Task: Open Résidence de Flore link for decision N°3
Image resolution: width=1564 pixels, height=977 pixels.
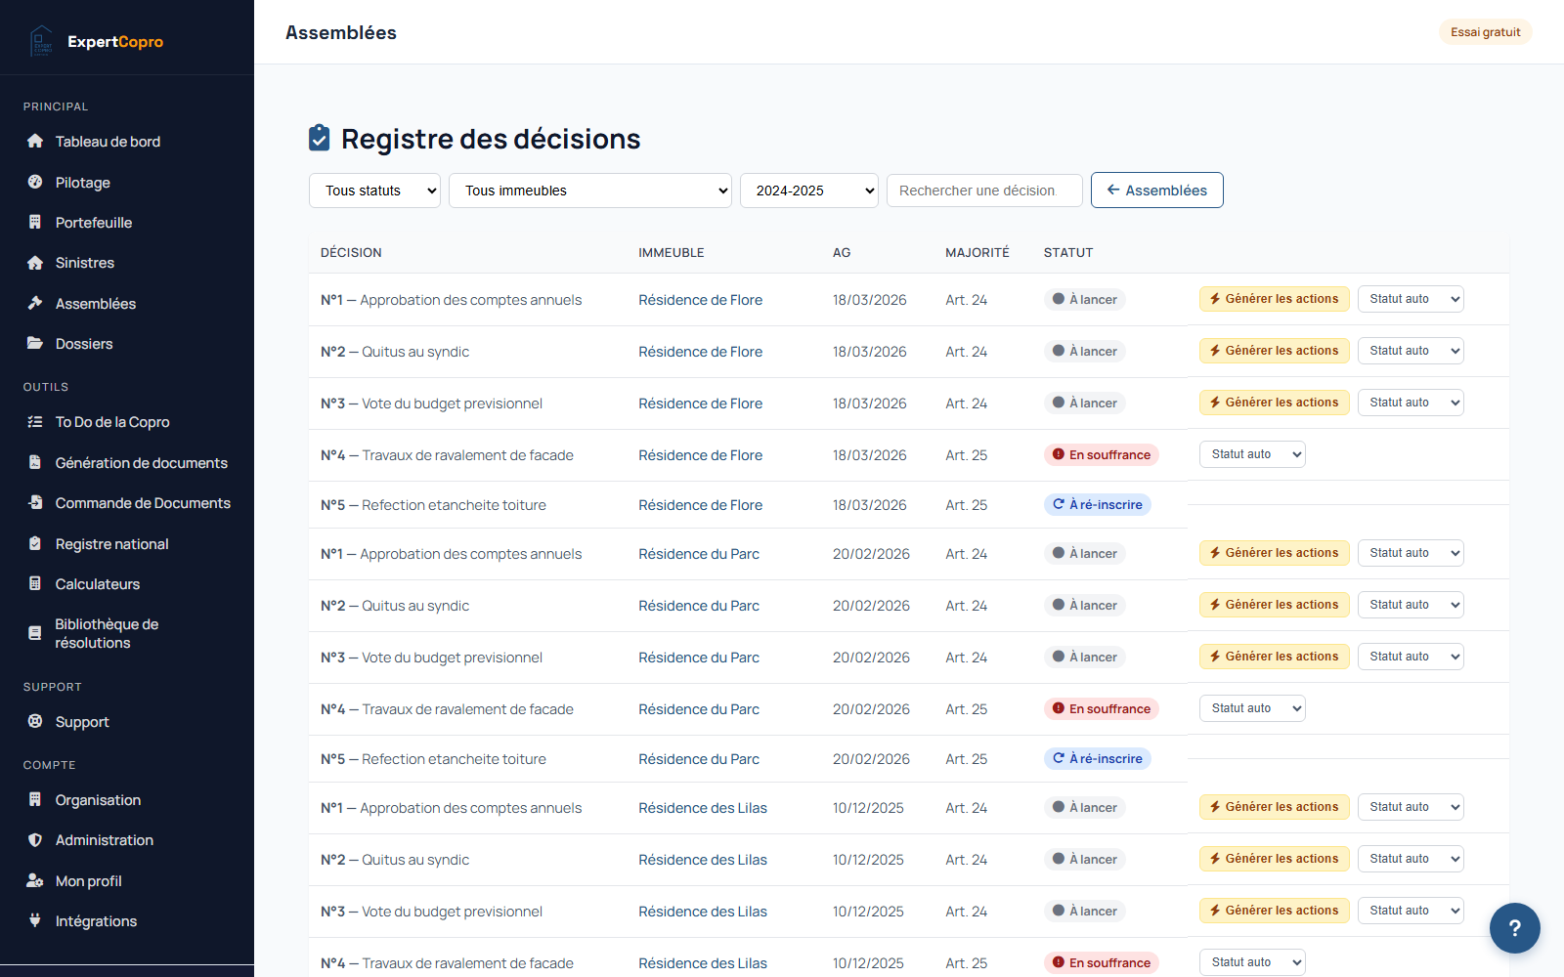Action: [x=701, y=404]
